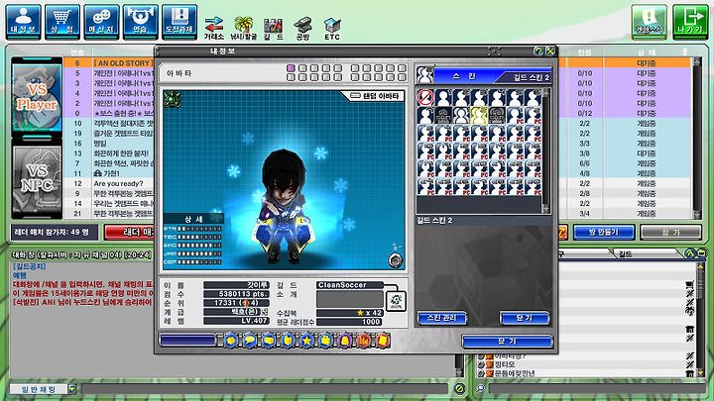This screenshot has height=401, width=714.
Task: Open the 상점 shop cart icon
Action: click(x=61, y=22)
